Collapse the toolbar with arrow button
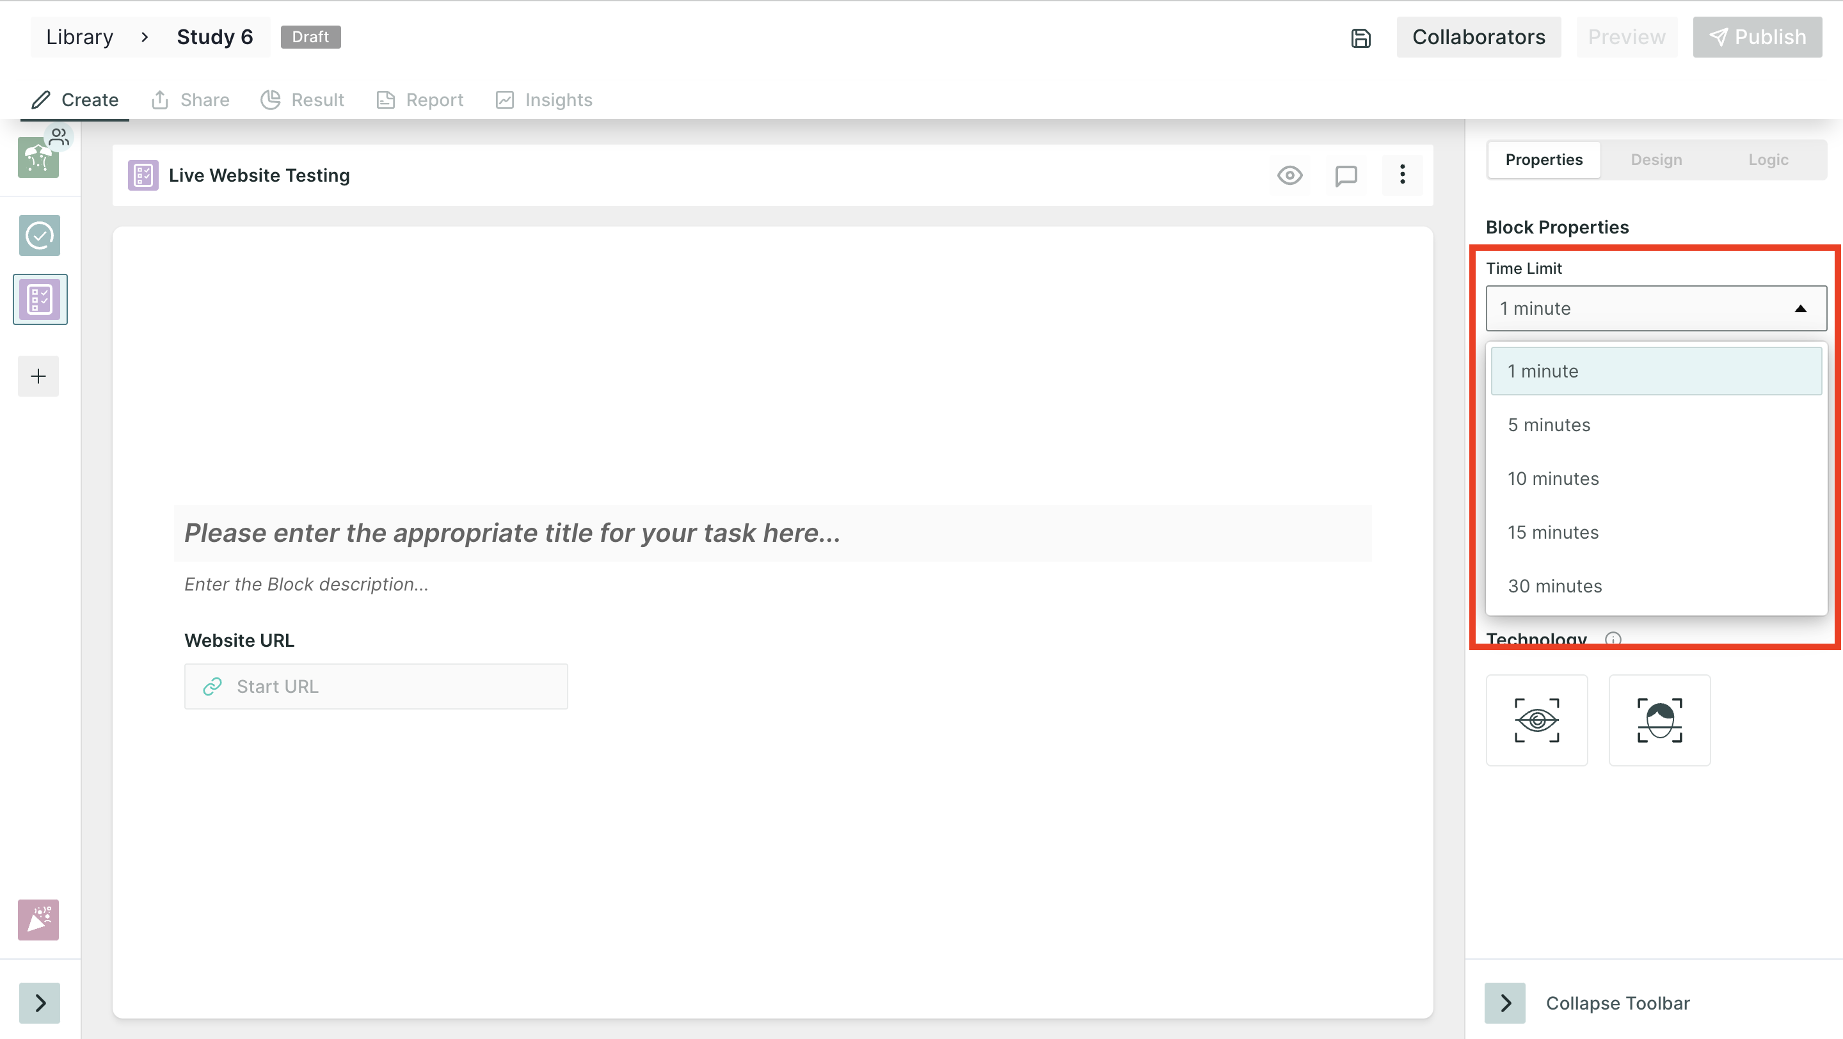This screenshot has height=1039, width=1843. click(x=1505, y=1003)
